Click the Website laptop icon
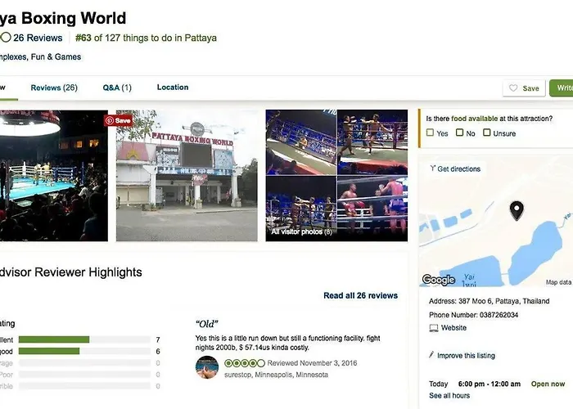 (433, 328)
